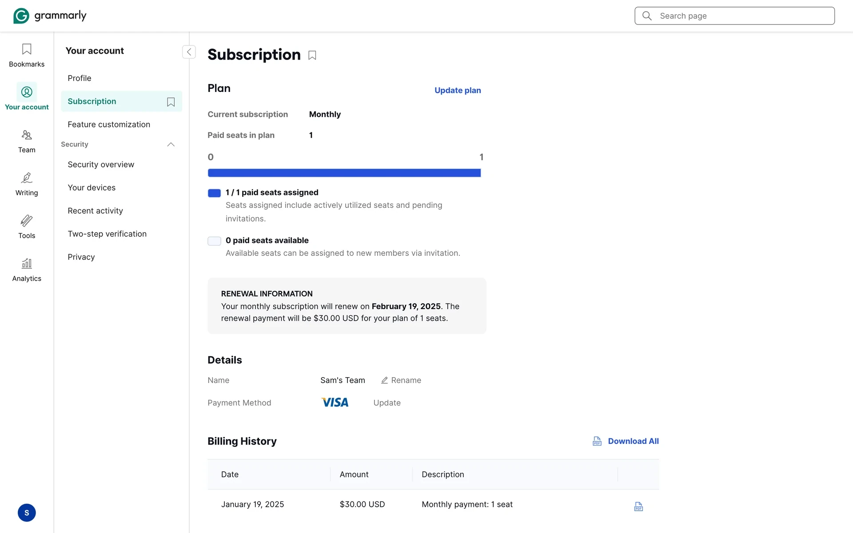
Task: Rename the team Sam's Team
Action: (401, 380)
